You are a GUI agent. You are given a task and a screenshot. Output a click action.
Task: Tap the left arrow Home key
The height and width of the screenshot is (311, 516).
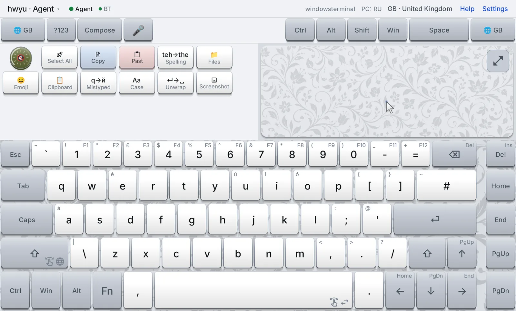point(400,290)
